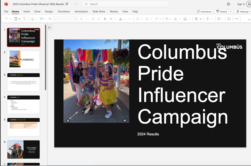Open the Help tab

tap(135, 11)
